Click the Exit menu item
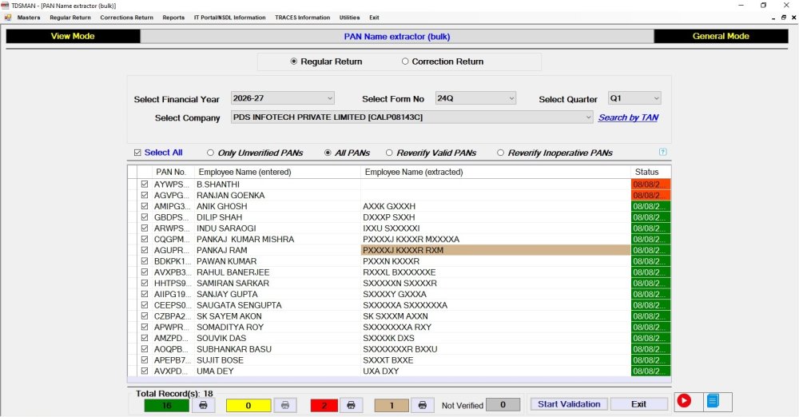Screen dimensions: 799x417 pos(374,18)
